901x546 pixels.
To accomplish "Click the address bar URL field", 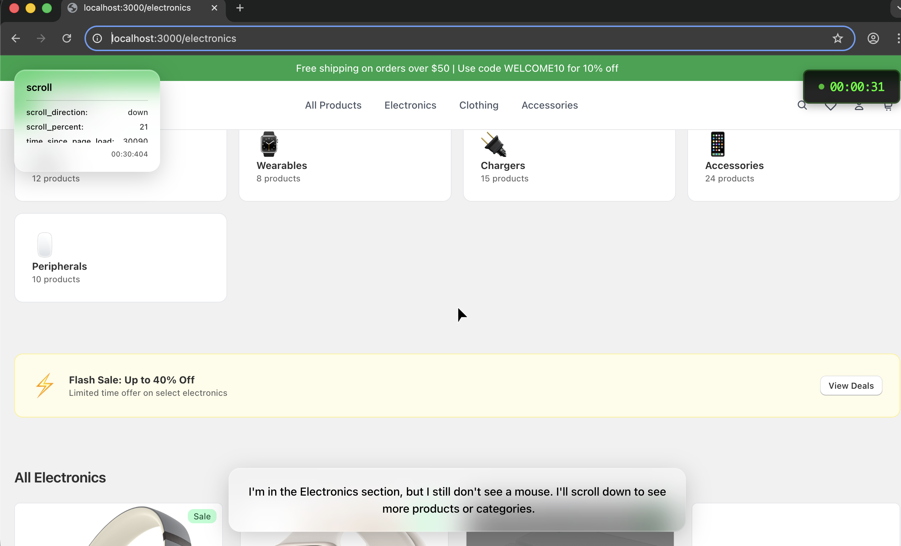I will pyautogui.click(x=439, y=38).
